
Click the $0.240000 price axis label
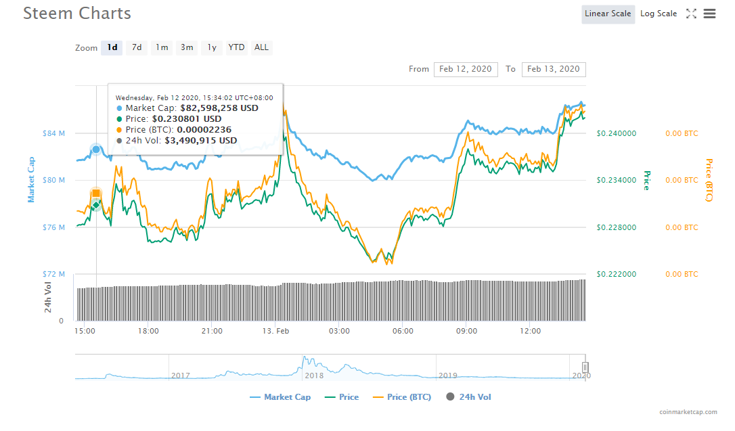617,133
